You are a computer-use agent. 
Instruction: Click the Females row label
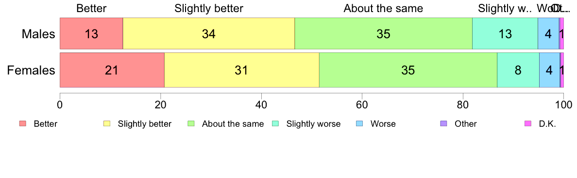(x=31, y=70)
